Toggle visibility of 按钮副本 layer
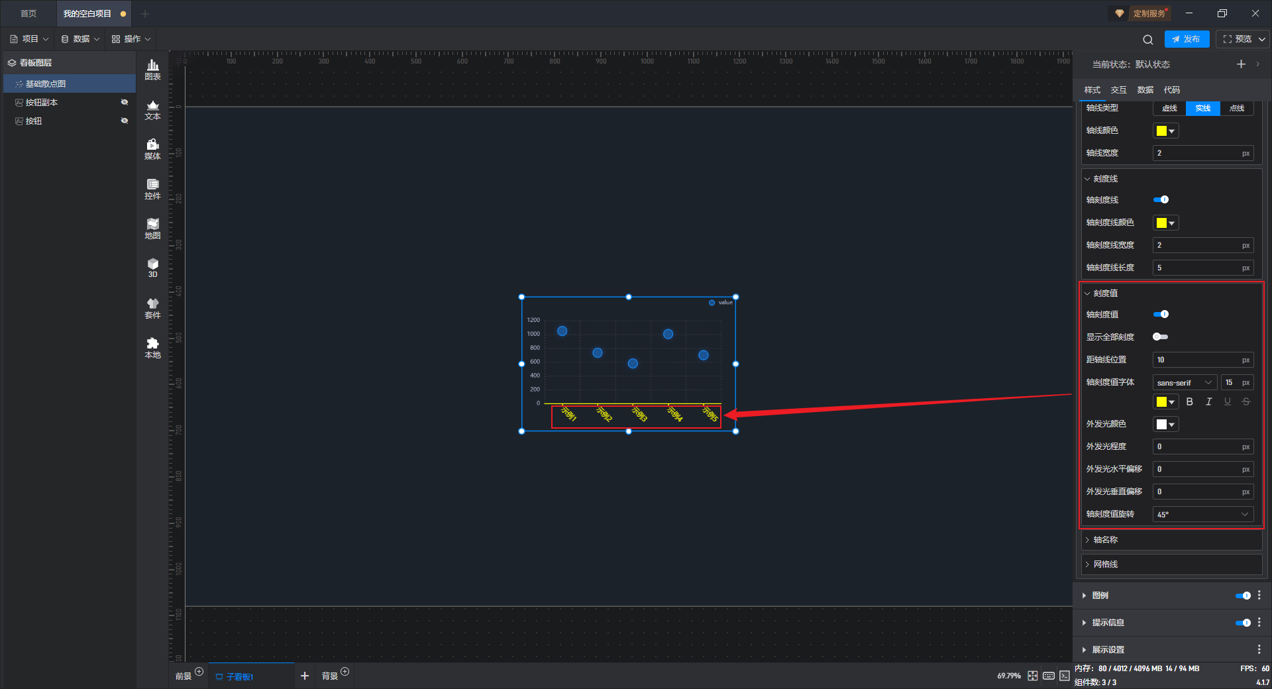This screenshot has height=689, width=1272. pos(124,102)
